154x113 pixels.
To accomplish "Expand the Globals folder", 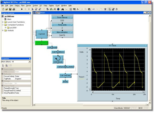I will click(3, 31).
